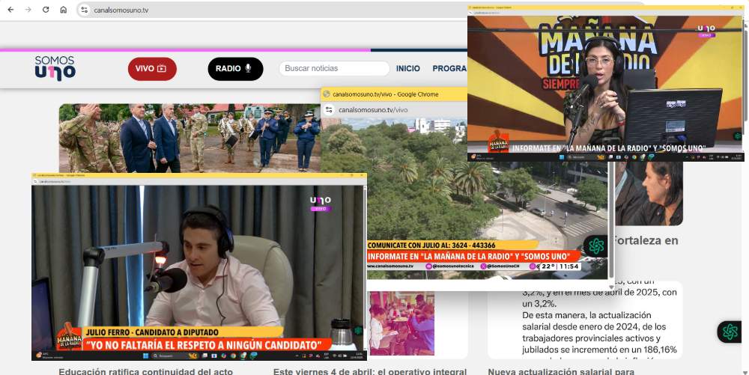Click the UNO VIVO logo in Julio Ferro video

click(320, 203)
